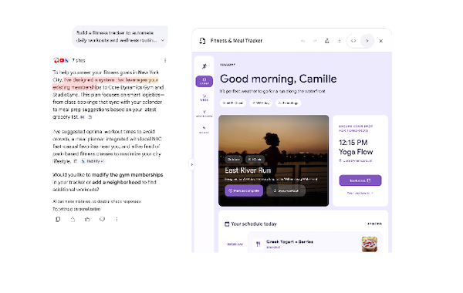Click the Outdoor tag on the run card
This screenshot has height=293, width=463.
pyautogui.click(x=233, y=160)
